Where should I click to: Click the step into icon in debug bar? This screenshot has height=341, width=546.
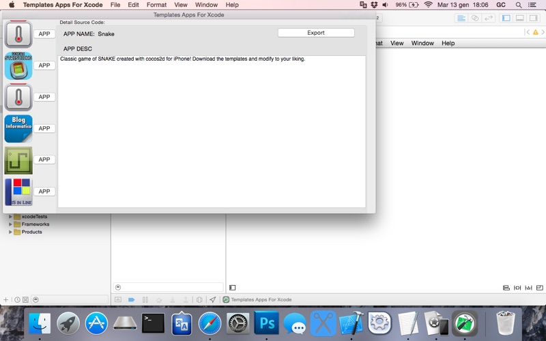click(x=173, y=299)
